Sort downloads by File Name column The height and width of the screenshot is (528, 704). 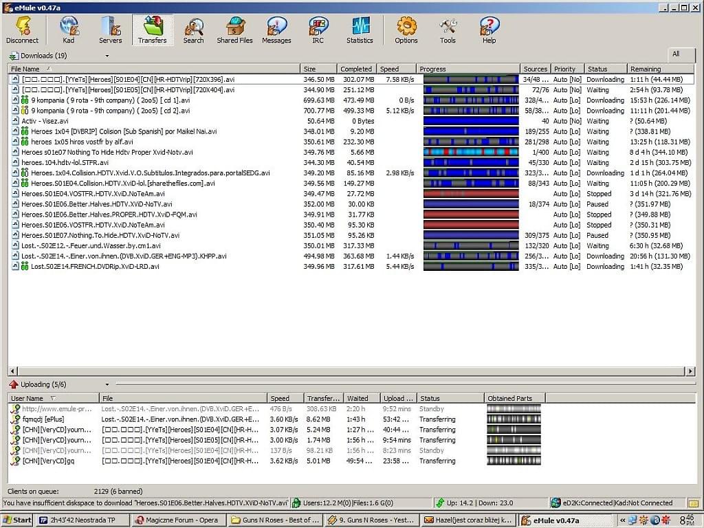[x=154, y=69]
